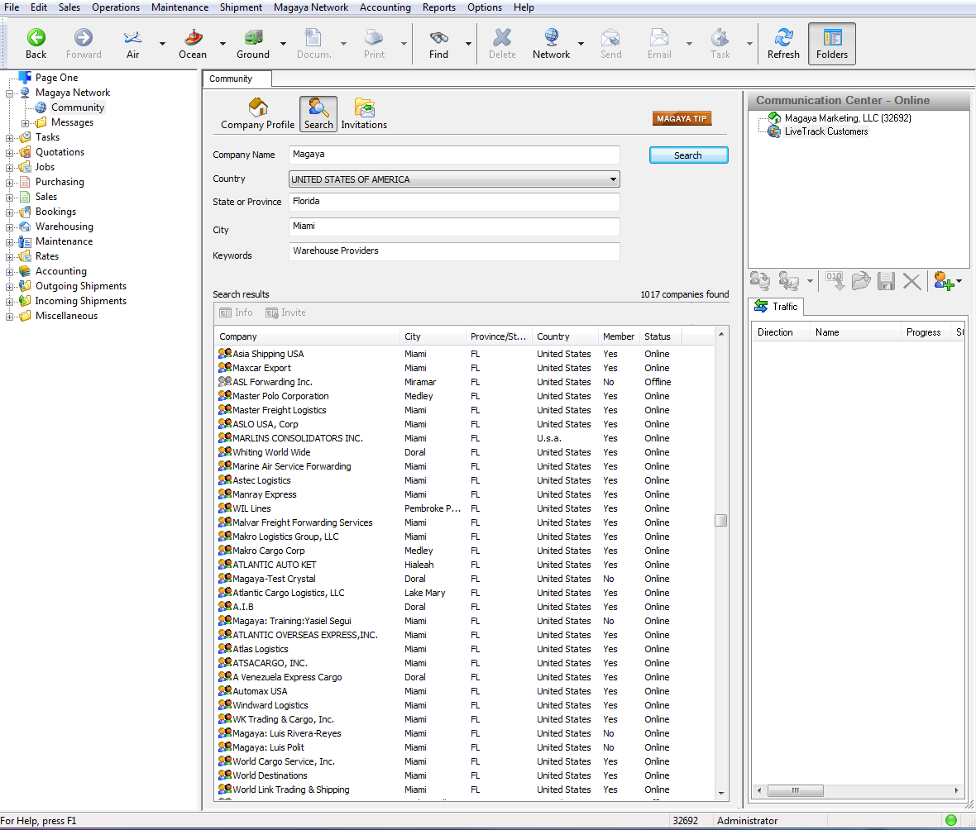Click the search results vertical scrollbar thumb
Viewport: 976px width, 830px height.
[720, 520]
